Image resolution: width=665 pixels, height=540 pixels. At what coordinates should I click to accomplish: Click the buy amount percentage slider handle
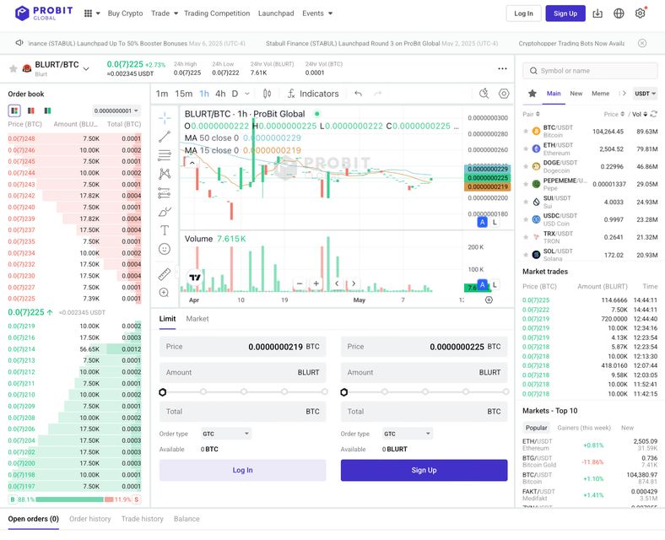coord(163,392)
